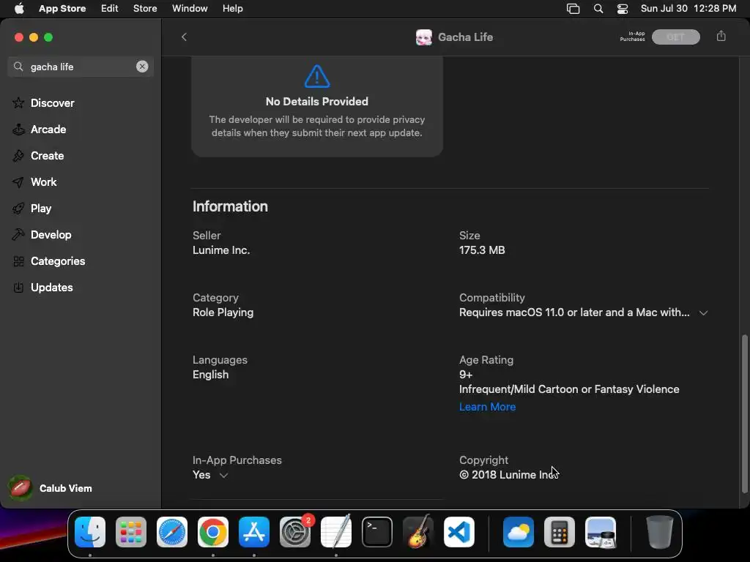750x562 pixels.
Task: Open Terminal from the Dock
Action: tap(377, 532)
